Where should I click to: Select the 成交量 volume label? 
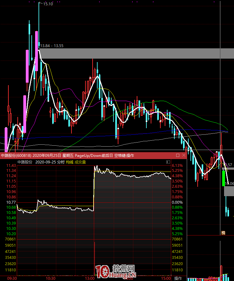point(80,162)
